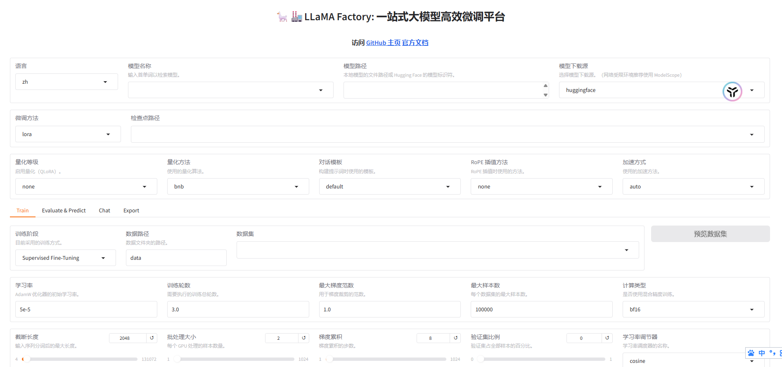Screen dimensions: 782x367
Task: Click the 验证集比例 slider handle
Action: pyautogui.click(x=480, y=359)
